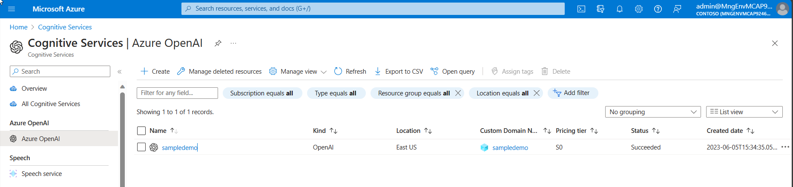Open Speech service menu item
This screenshot has width=793, height=187.
click(42, 174)
